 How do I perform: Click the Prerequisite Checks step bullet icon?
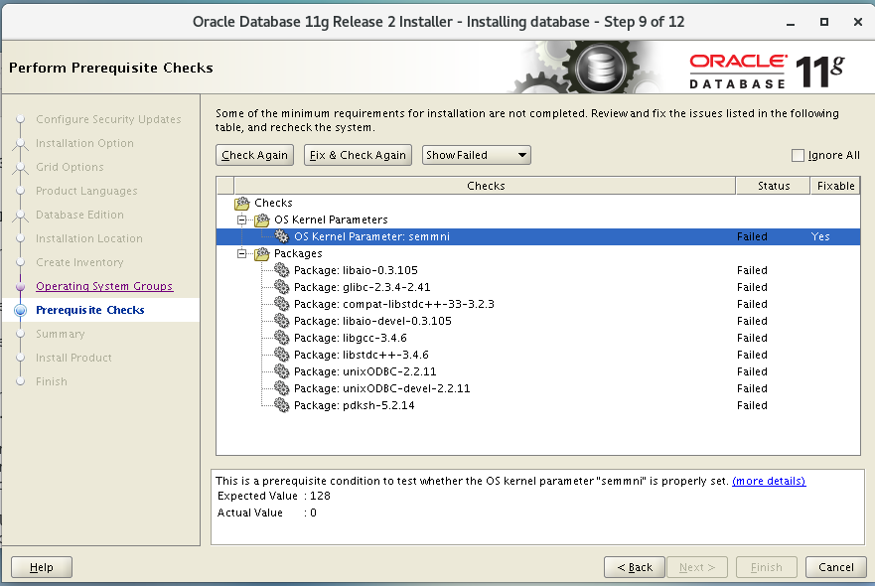tap(21, 310)
